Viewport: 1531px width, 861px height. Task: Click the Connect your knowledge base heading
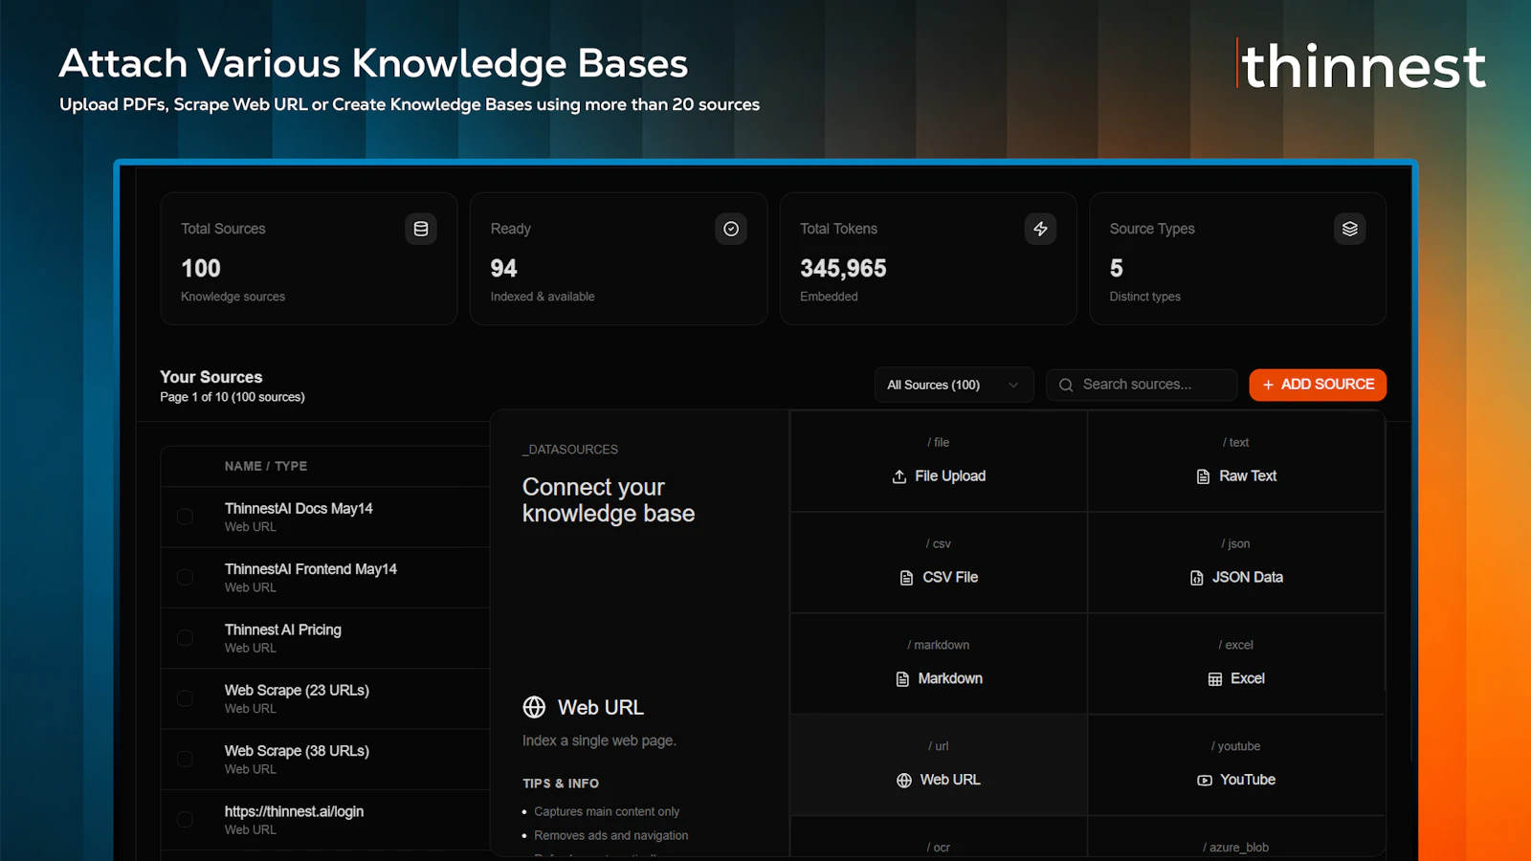[x=609, y=500]
